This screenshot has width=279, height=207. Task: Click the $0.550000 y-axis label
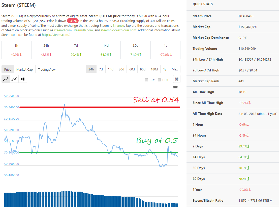pos(12,96)
